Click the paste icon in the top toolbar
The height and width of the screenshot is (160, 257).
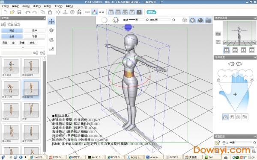(x=50, y=12)
